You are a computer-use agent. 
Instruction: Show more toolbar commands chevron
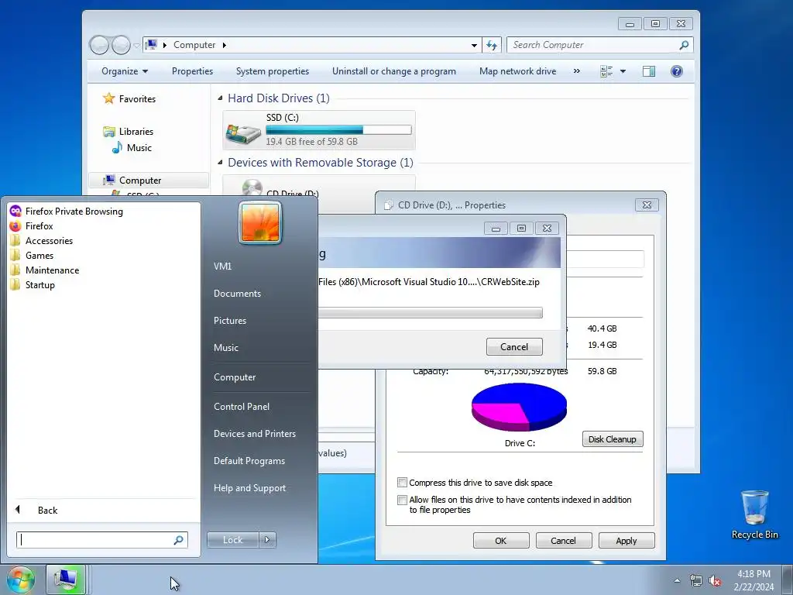576,71
